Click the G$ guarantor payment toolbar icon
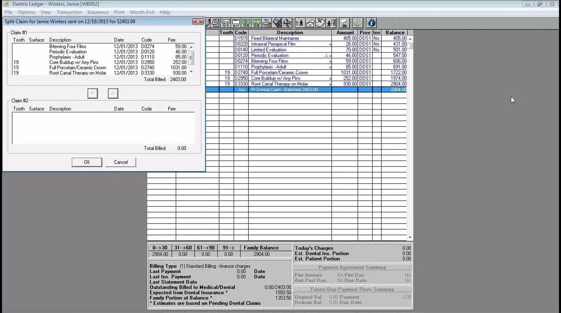 226,23
